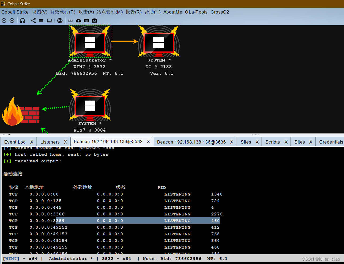344x264 pixels.
Task: Open Listeners via the headphones toolbar icon
Action: [x=23, y=20]
